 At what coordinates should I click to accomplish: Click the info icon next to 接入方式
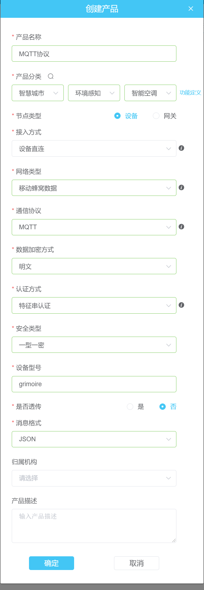coord(181,148)
